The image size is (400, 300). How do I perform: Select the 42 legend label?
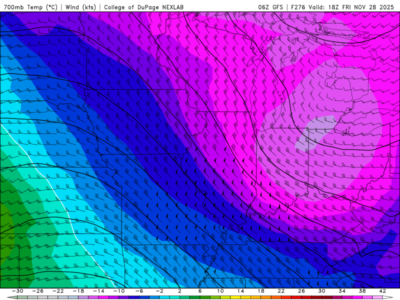pos(382,291)
